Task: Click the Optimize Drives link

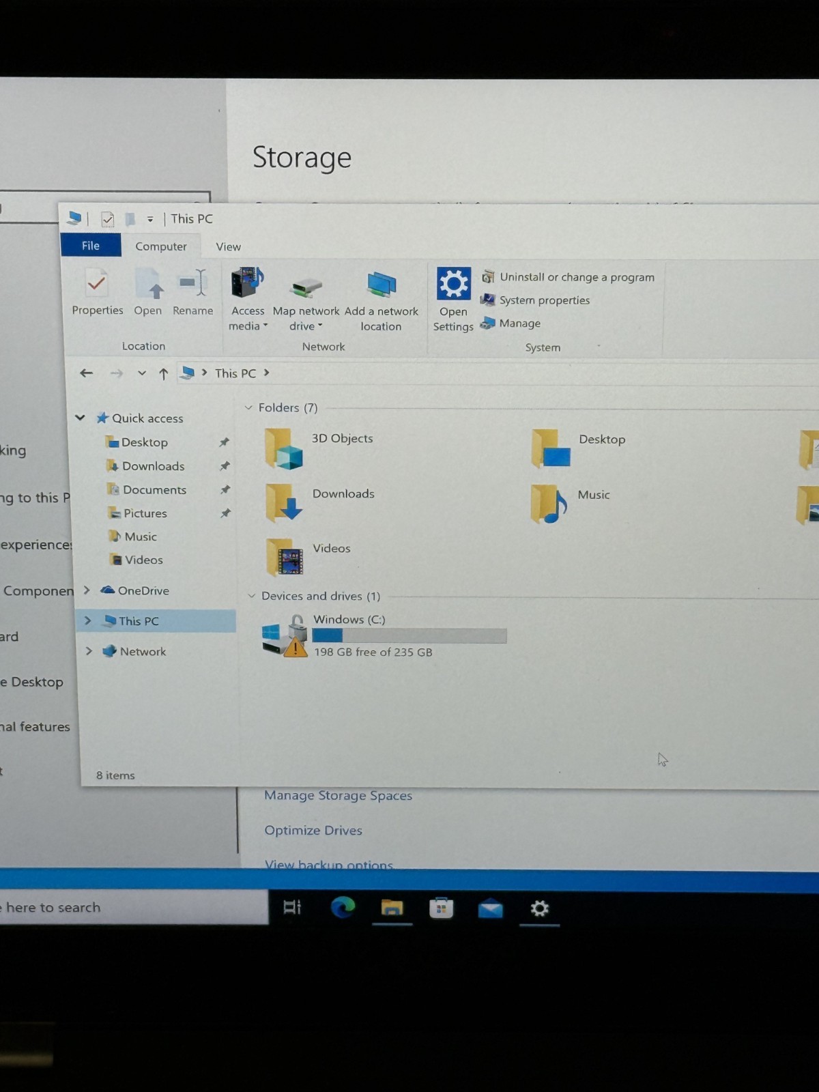Action: [x=313, y=831]
